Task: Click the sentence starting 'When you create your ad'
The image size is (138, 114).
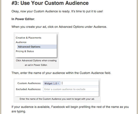Action: (x=59, y=27)
